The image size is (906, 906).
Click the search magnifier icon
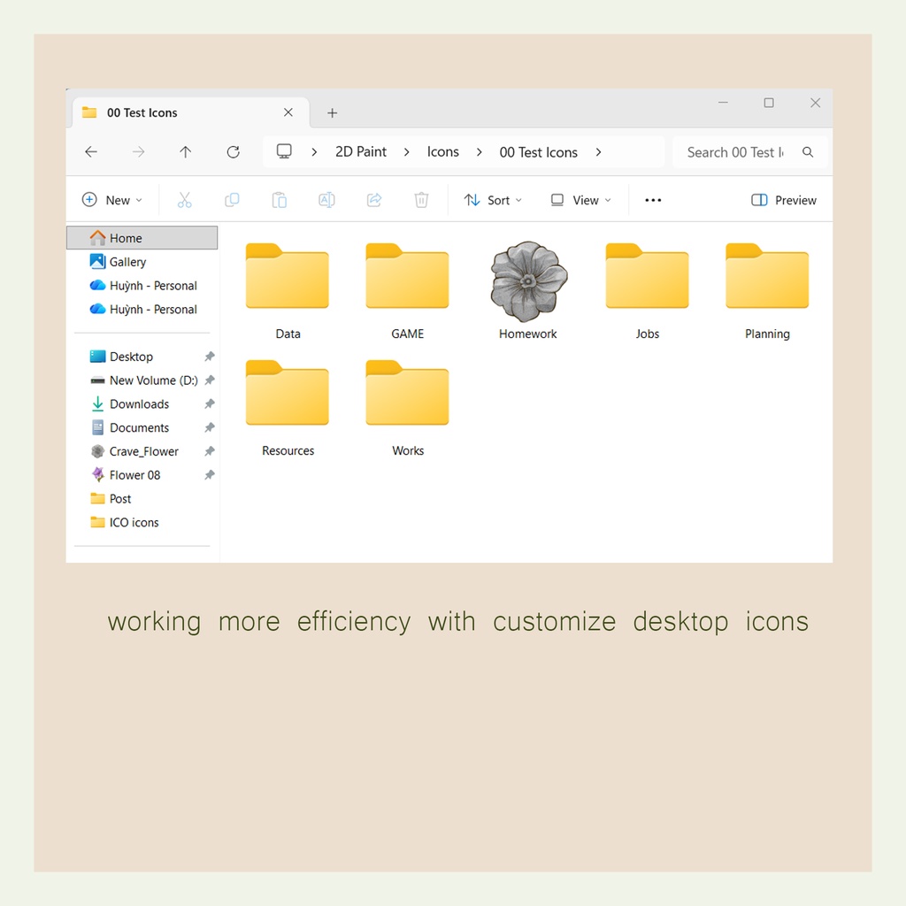coord(808,151)
